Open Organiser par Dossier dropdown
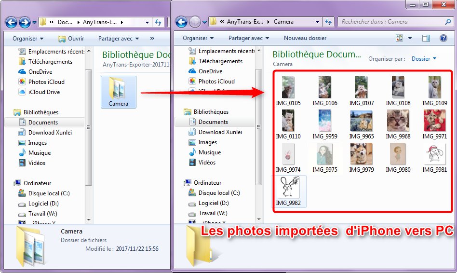This screenshot has width=457, height=273. [x=424, y=59]
